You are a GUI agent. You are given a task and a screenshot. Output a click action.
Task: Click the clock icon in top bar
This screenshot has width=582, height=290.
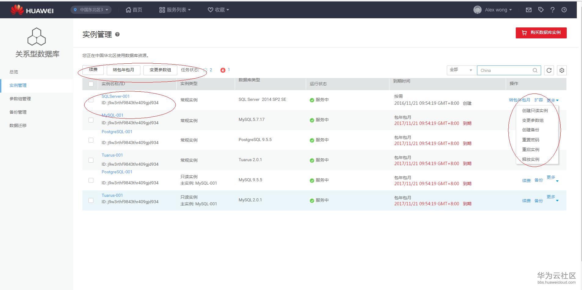pyautogui.click(x=564, y=10)
